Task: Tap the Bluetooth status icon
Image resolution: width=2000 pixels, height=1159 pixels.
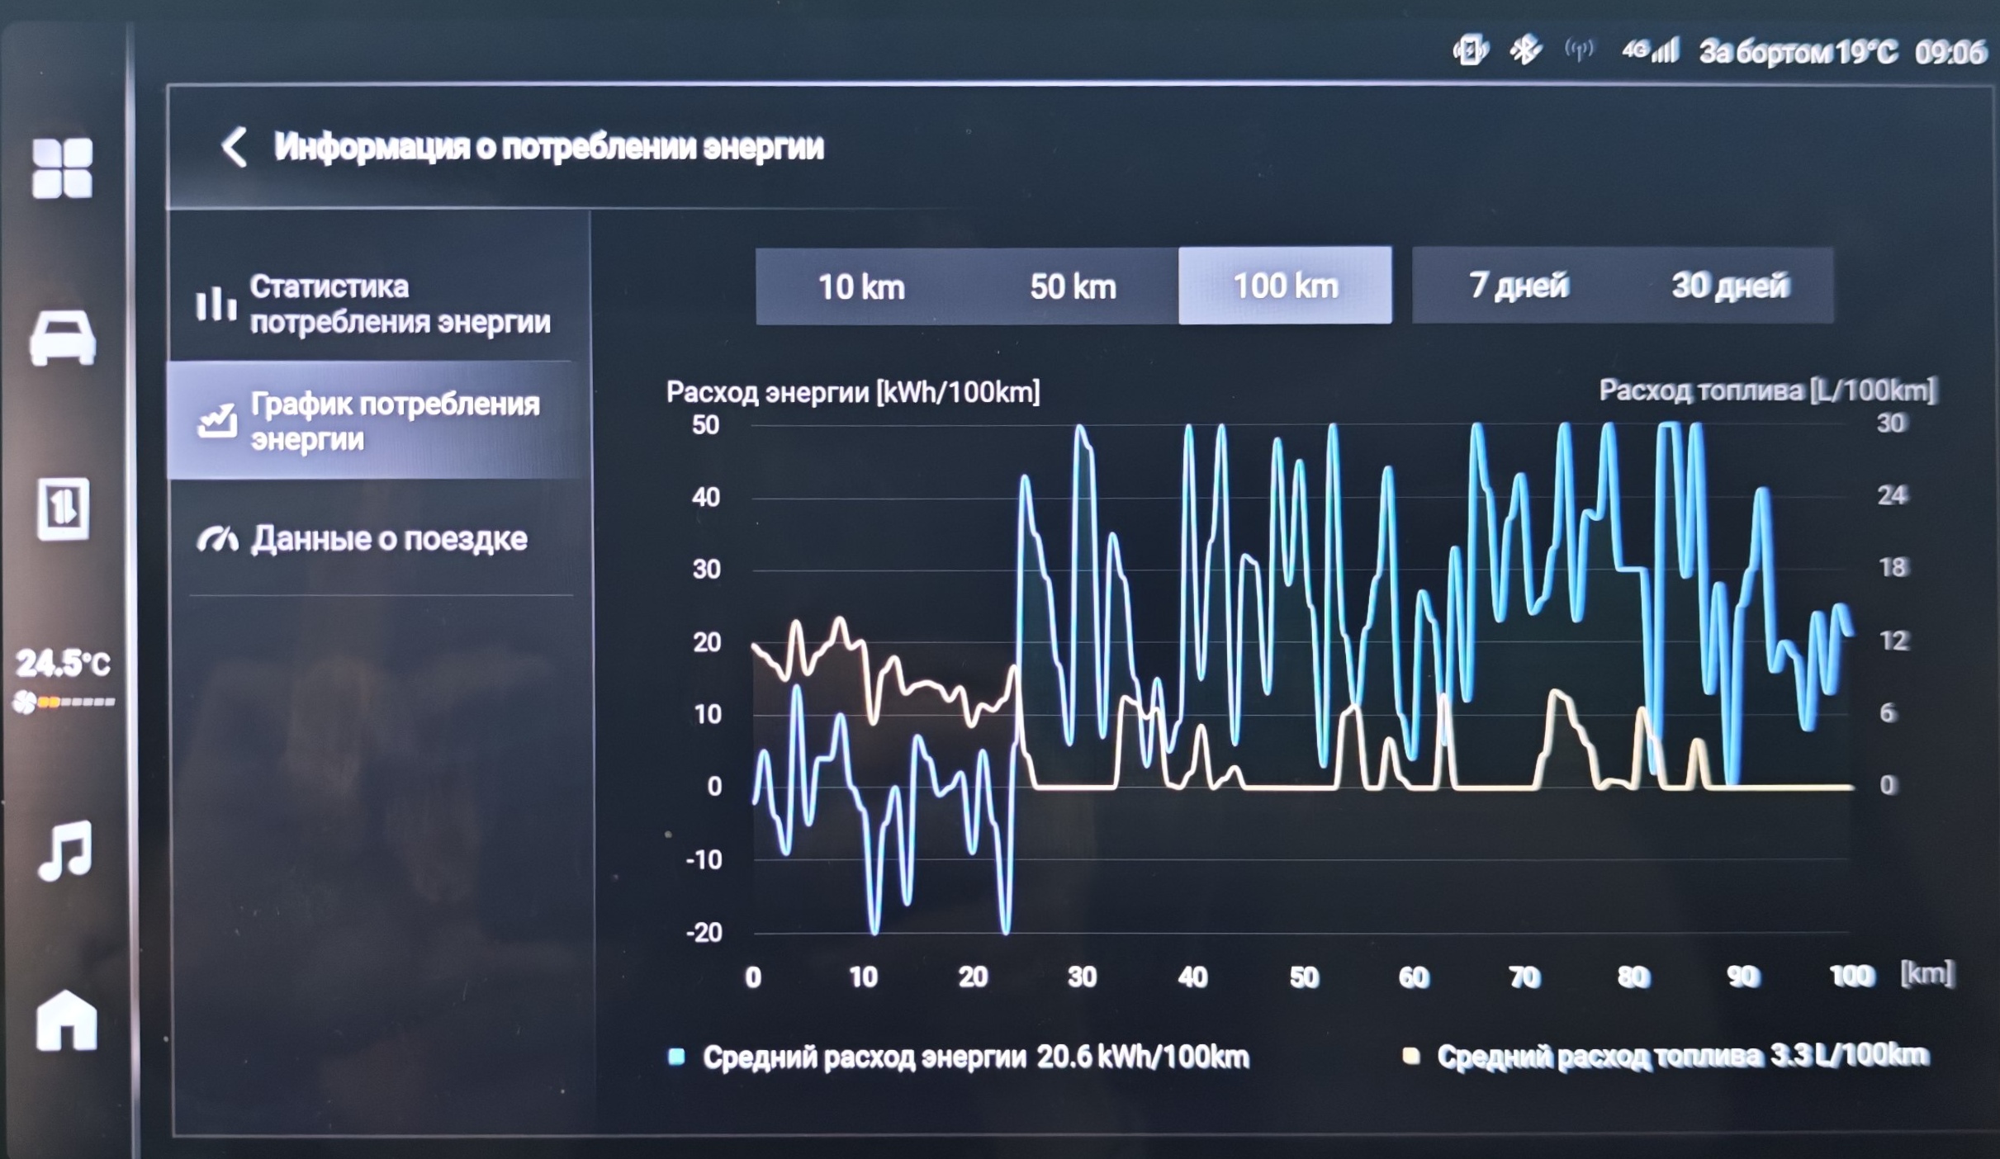Action: (1524, 50)
